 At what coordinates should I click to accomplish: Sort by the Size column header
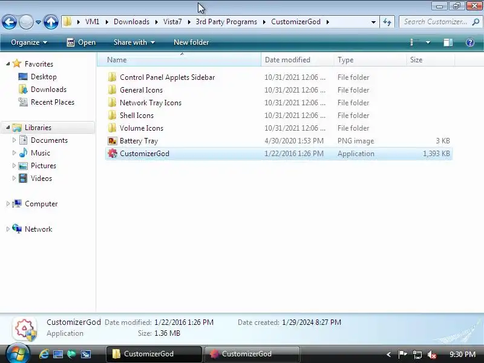(x=430, y=60)
